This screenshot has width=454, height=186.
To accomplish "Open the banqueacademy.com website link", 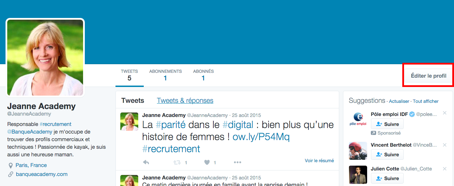I will (42, 174).
